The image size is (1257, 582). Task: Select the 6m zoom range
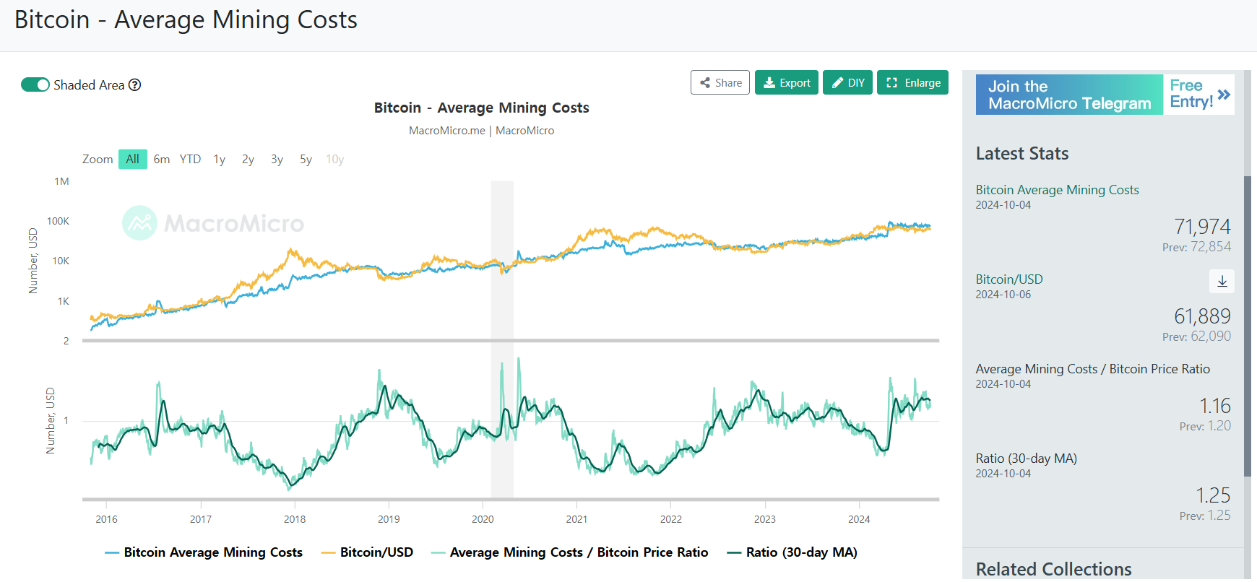tap(162, 159)
